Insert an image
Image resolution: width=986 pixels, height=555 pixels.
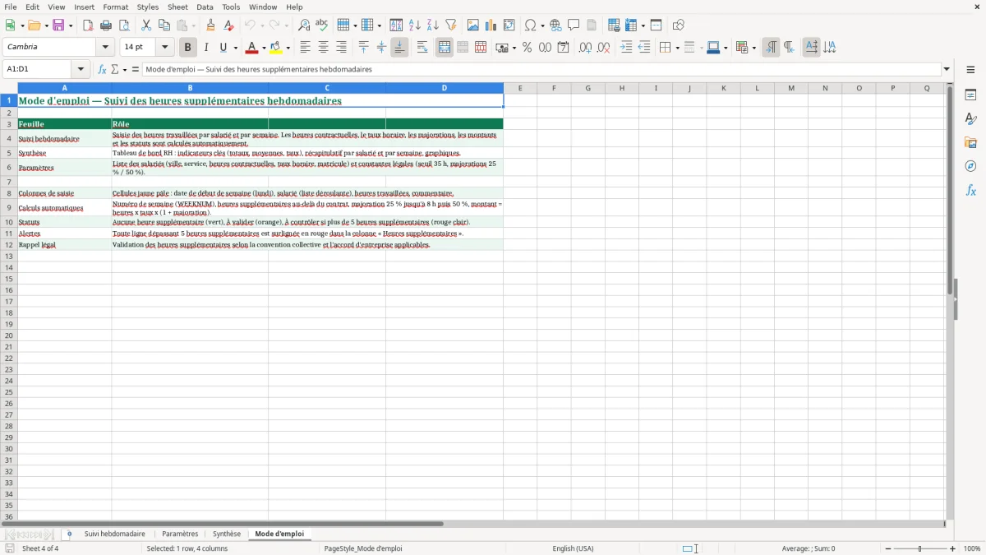tap(473, 25)
